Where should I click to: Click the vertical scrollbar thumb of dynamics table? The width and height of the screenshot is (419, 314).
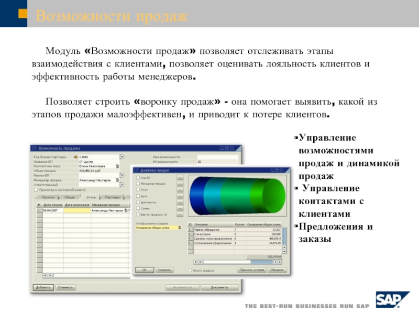(x=284, y=236)
